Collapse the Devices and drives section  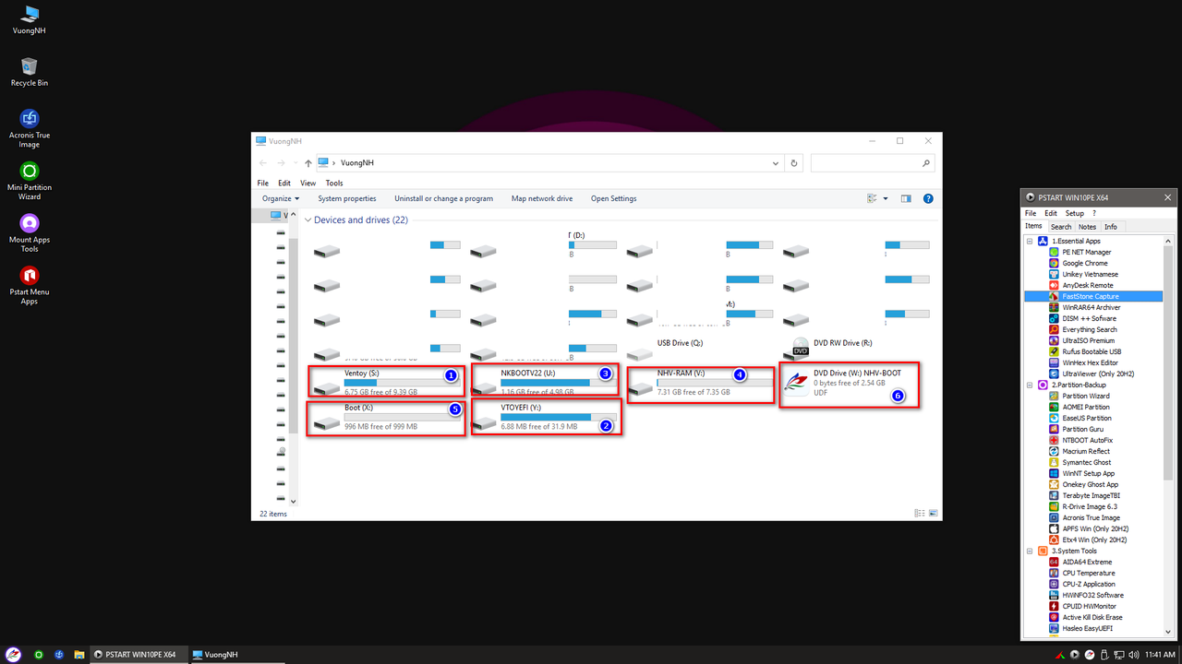tap(308, 220)
